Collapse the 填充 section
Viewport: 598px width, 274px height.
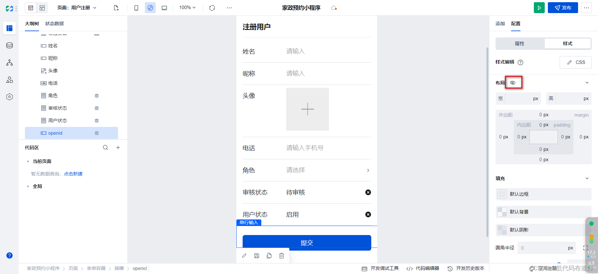pyautogui.click(x=587, y=178)
